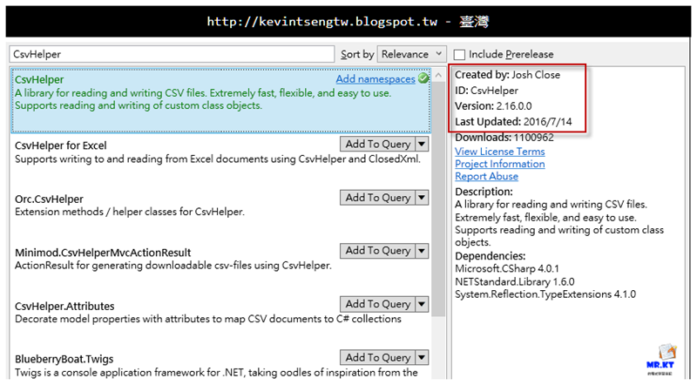697x385 pixels.
Task: Click the package list scroll up arrow
Action: (x=438, y=75)
